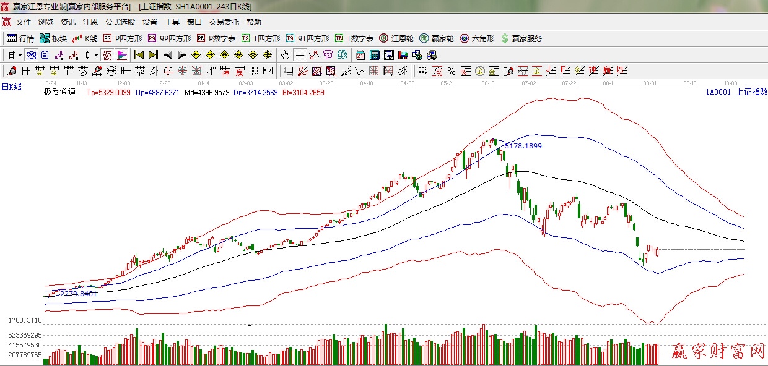
Task: Open the candlestick style dropdown arrow
Action: [96, 55]
